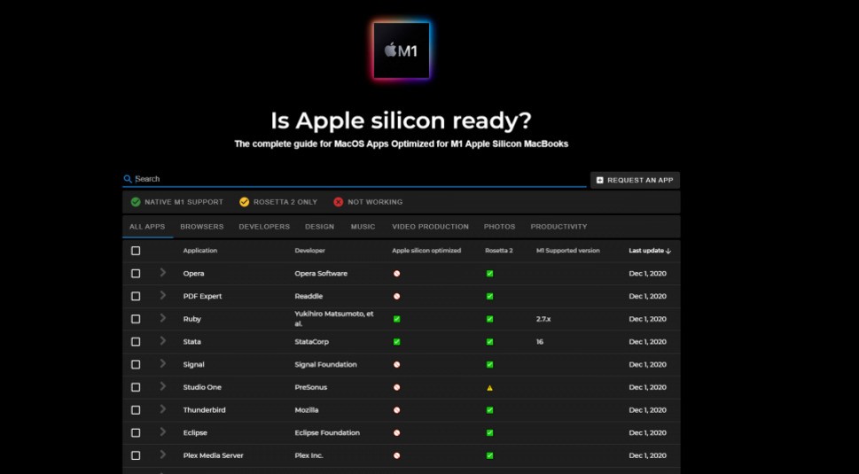Click Studio One's yellow Rosetta 2 warning icon
The width and height of the screenshot is (859, 474).
click(489, 387)
